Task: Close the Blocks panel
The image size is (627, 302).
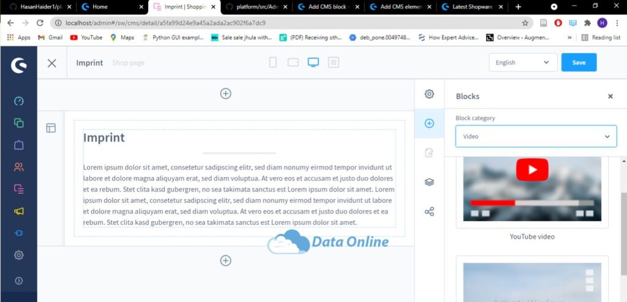Action: click(610, 96)
